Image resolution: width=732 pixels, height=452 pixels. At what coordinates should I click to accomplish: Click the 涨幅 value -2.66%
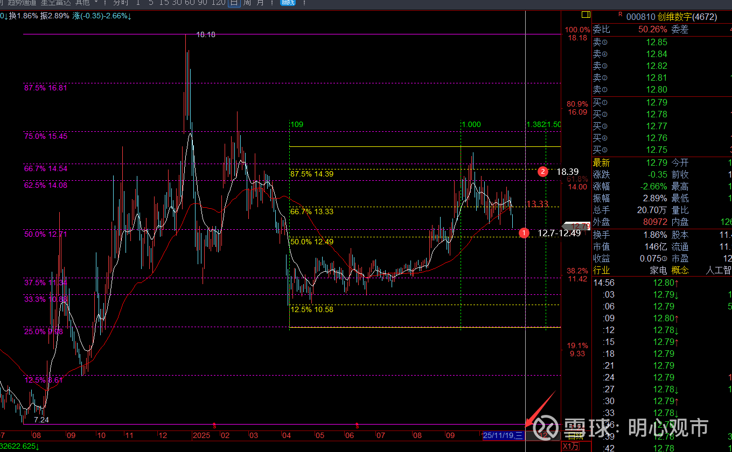[x=653, y=186]
